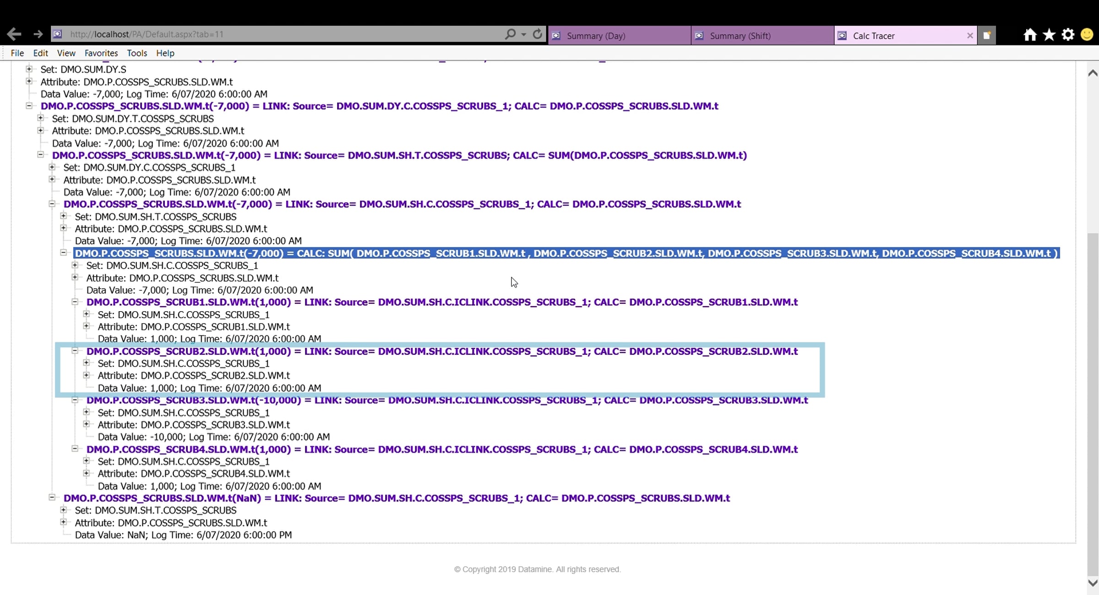Open address bar autocomplete dropdown arrow

524,34
